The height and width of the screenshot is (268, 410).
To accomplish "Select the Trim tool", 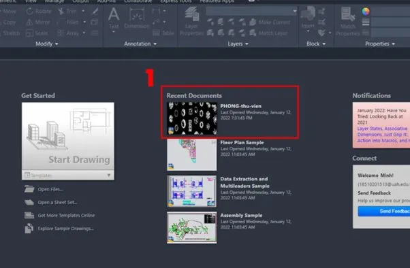I will pos(67,12).
